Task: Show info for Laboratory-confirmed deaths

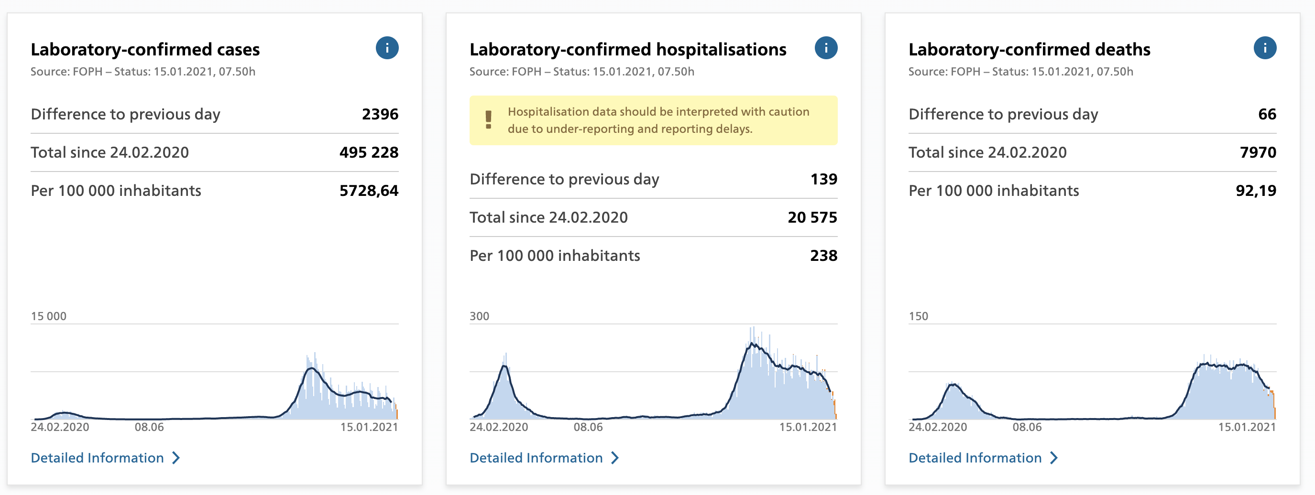Action: [x=1264, y=48]
